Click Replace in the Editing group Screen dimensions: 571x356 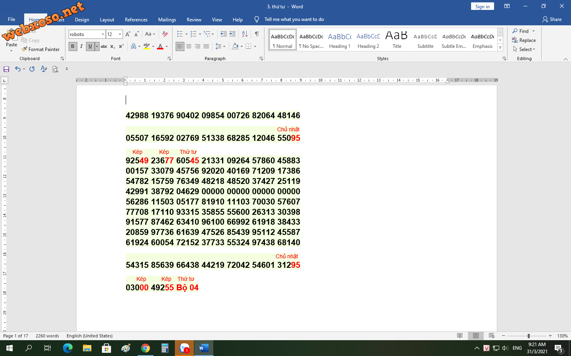tap(524, 40)
